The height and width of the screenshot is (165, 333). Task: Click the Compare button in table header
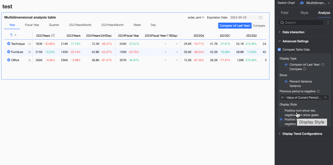coord(259,26)
